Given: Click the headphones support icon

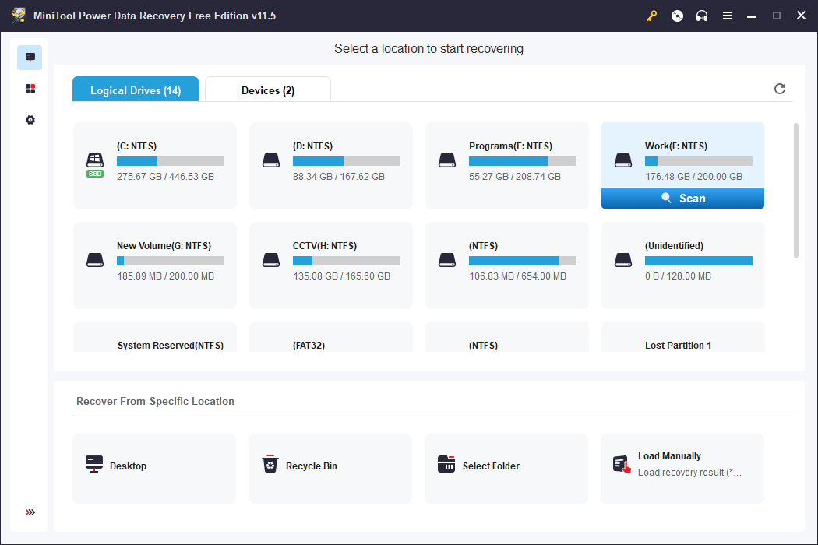Looking at the screenshot, I should pyautogui.click(x=702, y=16).
